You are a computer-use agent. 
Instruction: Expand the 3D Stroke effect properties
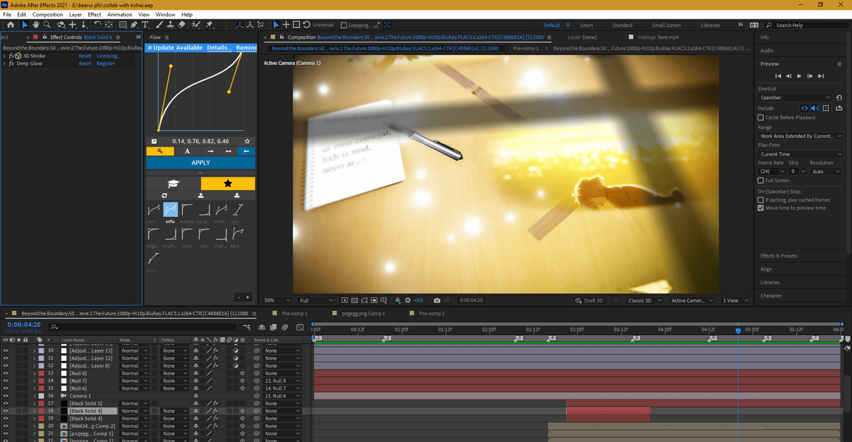(5, 56)
